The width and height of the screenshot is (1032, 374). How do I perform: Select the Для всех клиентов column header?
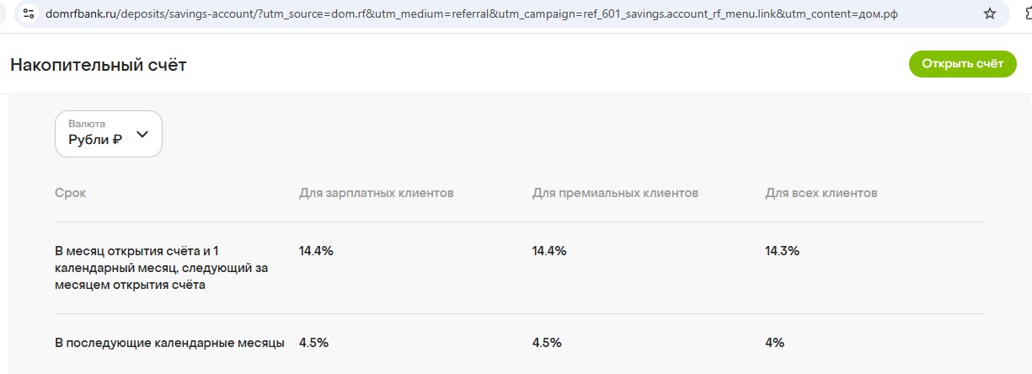[821, 193]
